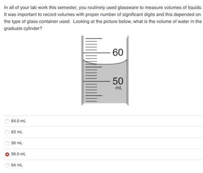Click the "56 mL" answer label text

(17, 143)
